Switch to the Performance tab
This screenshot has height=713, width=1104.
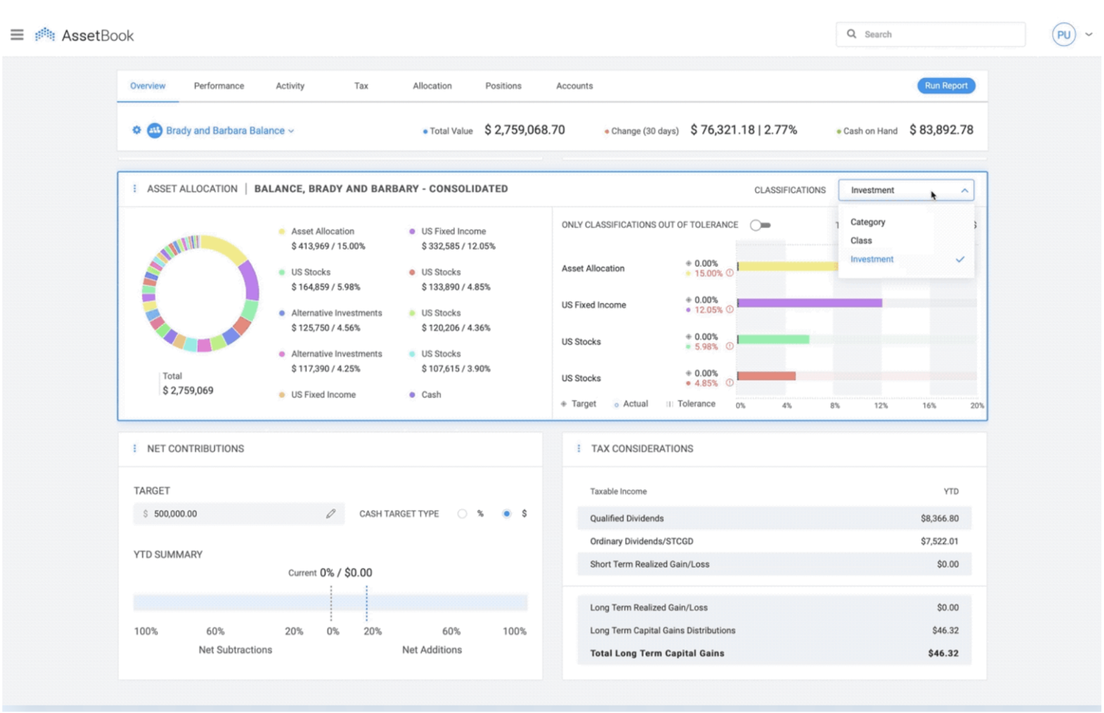(x=219, y=86)
